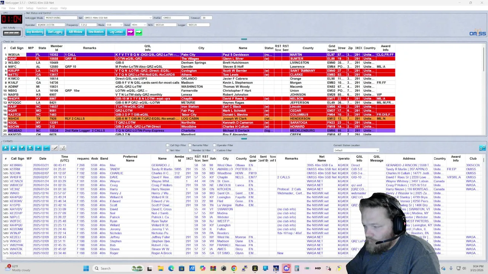Click the blue icon at Contacts panel right corner
The height and width of the screenshot is (274, 488).
(x=482, y=148)
